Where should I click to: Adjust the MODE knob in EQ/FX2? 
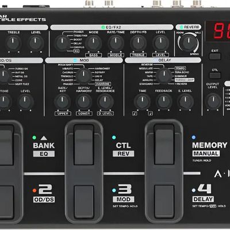pos(93,43)
